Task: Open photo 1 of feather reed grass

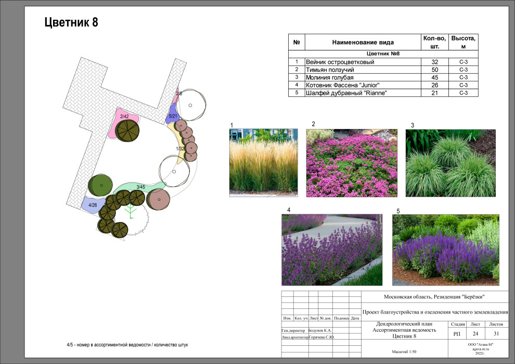Action: point(263,163)
